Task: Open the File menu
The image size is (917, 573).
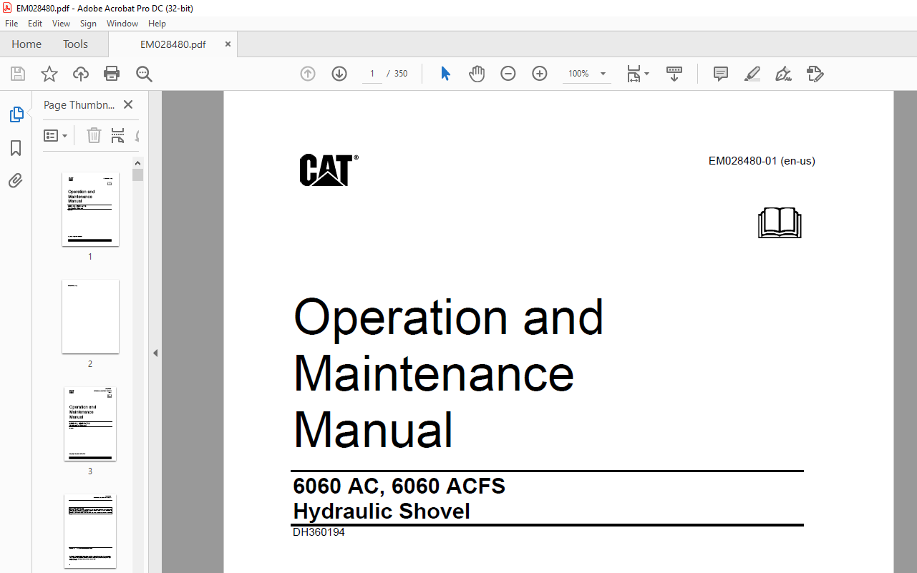Action: pos(11,24)
